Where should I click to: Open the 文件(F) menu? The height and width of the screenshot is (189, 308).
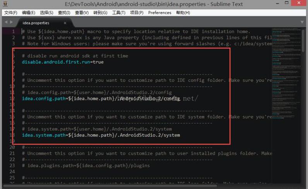11,13
